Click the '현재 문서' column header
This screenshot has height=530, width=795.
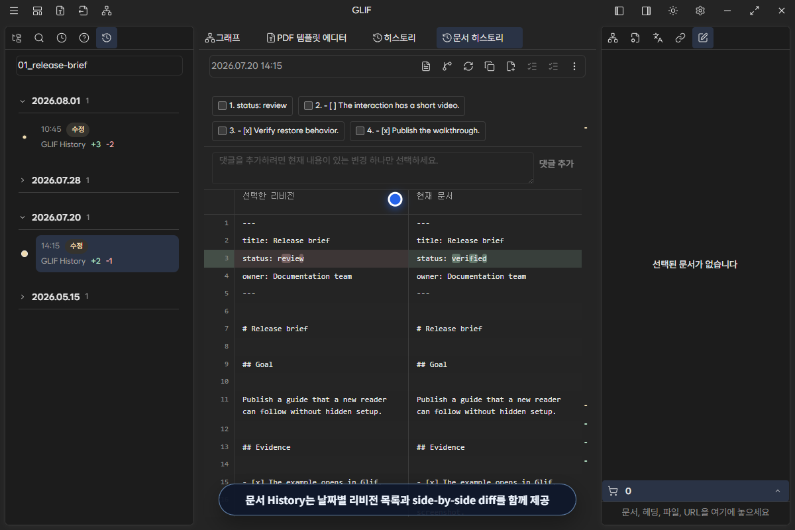[x=435, y=196]
